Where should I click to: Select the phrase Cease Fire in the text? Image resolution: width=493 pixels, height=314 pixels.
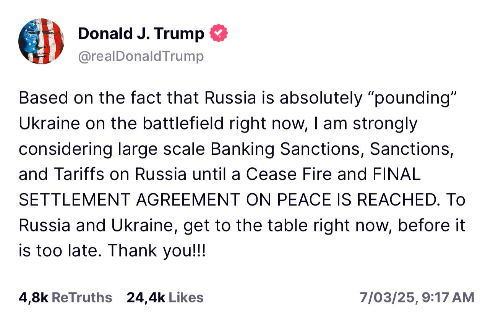tap(291, 174)
